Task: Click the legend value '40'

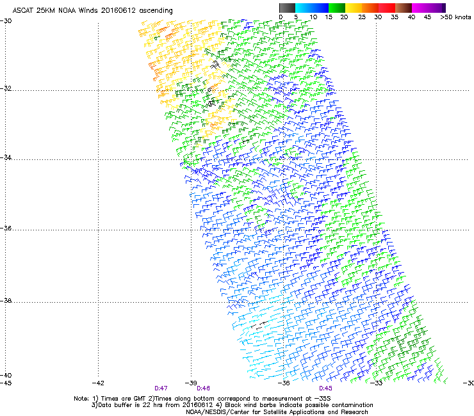Action: tap(411, 17)
